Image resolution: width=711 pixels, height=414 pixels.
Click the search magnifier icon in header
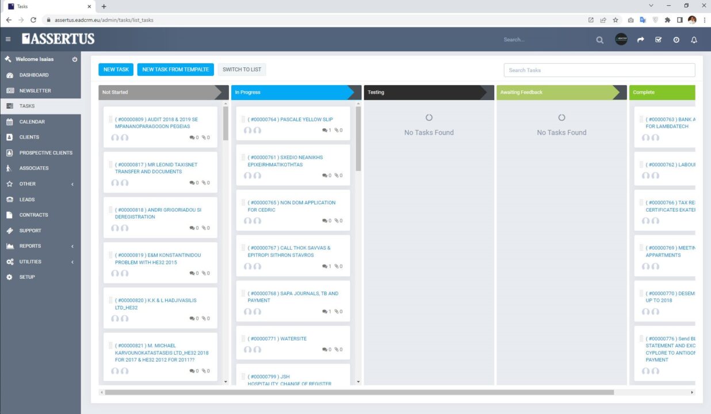pos(600,40)
